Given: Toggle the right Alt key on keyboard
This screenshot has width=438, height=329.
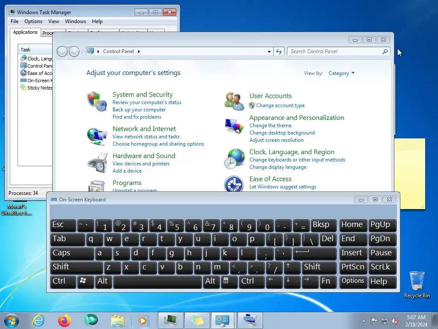Looking at the screenshot, I should click(211, 281).
